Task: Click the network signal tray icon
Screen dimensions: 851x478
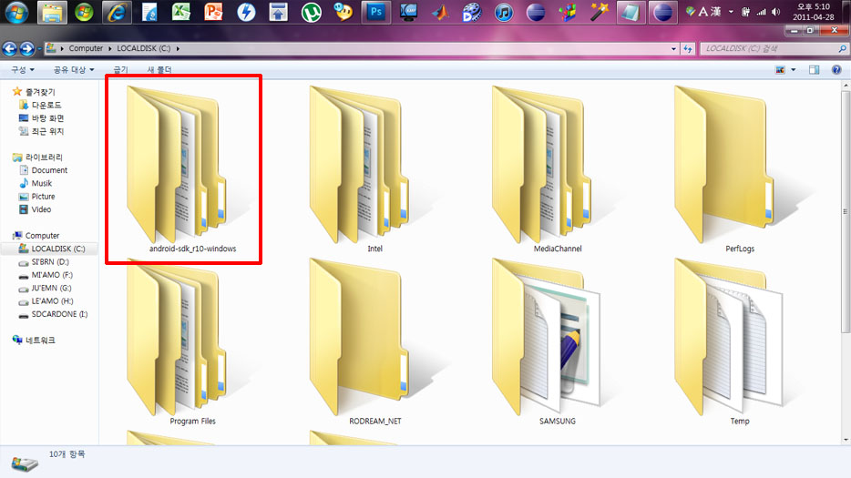Action: coord(761,12)
